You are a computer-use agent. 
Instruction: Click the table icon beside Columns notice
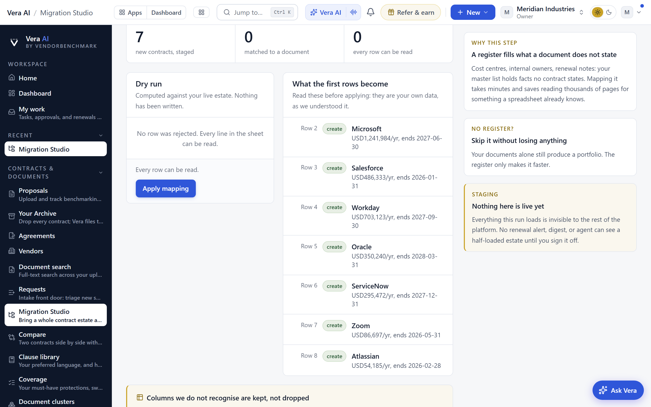tap(140, 398)
